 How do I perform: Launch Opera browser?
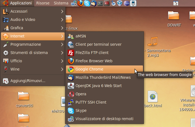pyautogui.click(x=104, y=94)
